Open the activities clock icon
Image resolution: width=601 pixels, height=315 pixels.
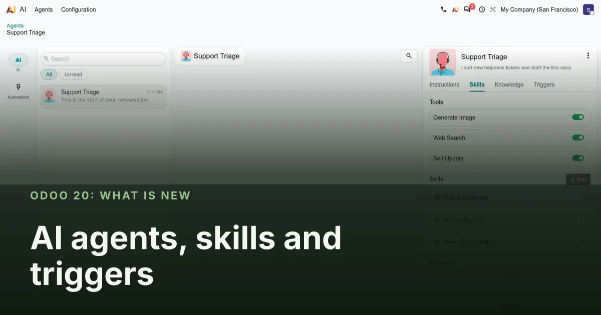click(482, 9)
